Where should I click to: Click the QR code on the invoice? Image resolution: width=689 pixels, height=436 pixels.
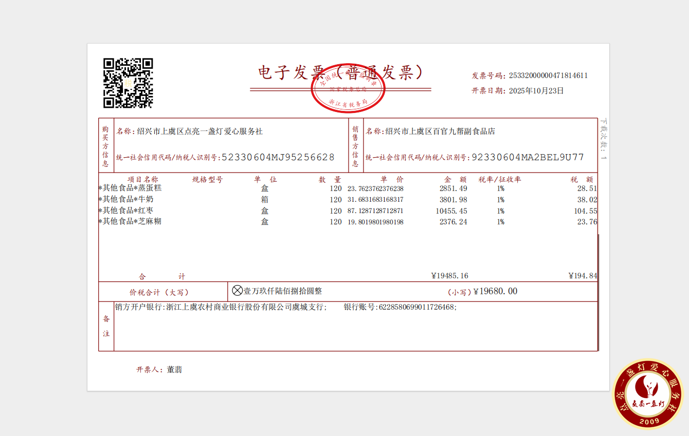point(128,83)
